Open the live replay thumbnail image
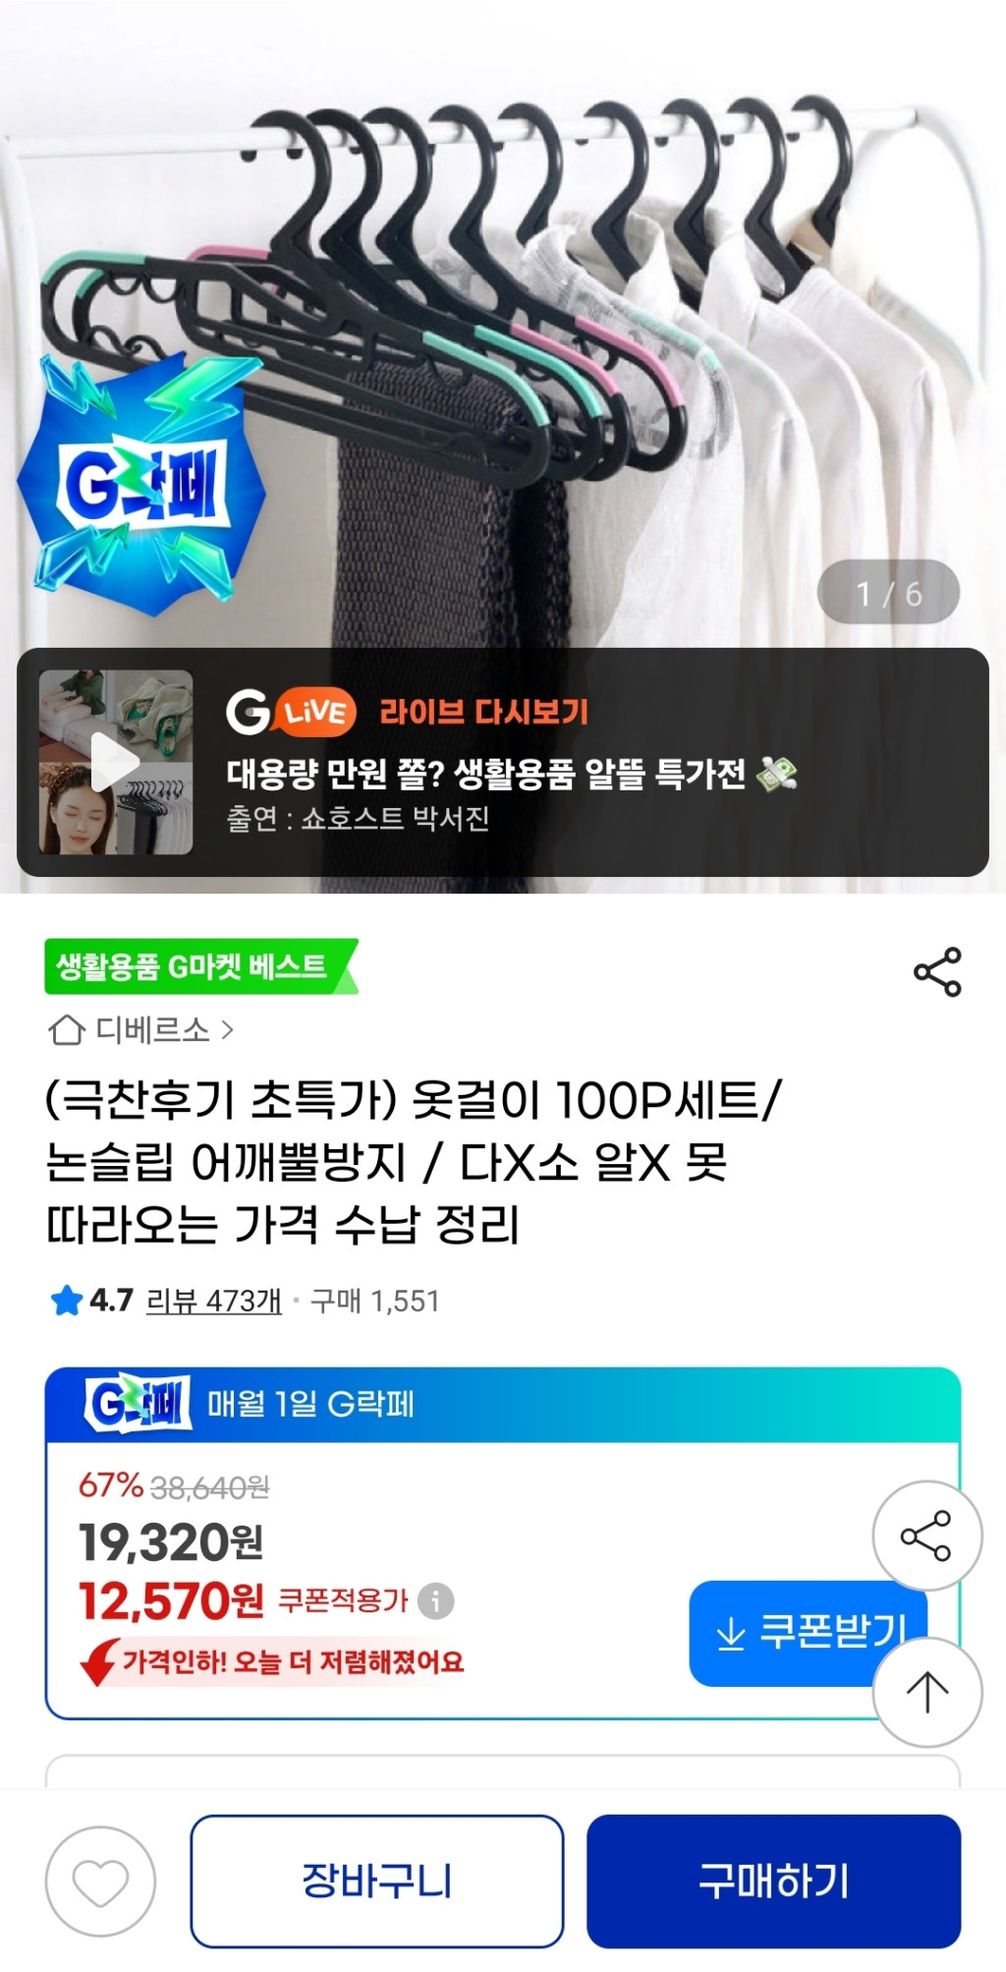This screenshot has height=1972, width=1006. click(116, 762)
